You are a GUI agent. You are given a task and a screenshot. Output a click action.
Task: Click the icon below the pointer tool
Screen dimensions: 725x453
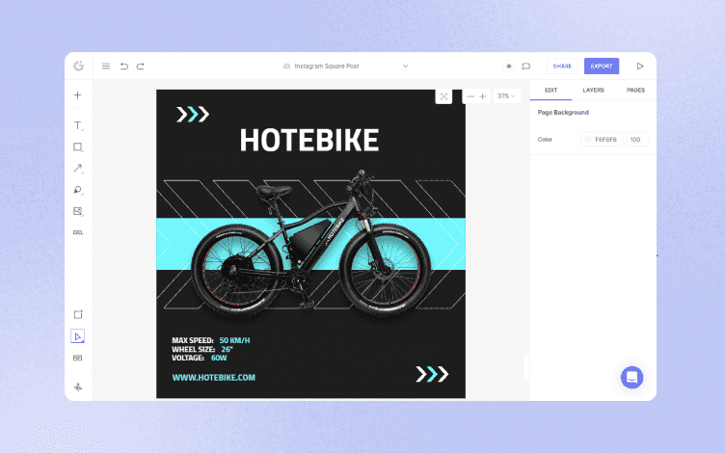(78, 358)
